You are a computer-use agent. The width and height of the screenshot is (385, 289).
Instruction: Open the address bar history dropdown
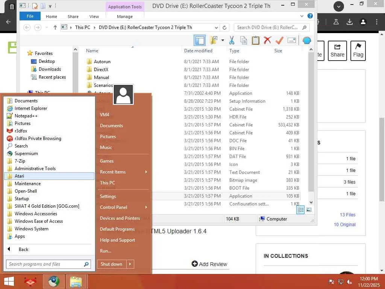[x=216, y=27]
